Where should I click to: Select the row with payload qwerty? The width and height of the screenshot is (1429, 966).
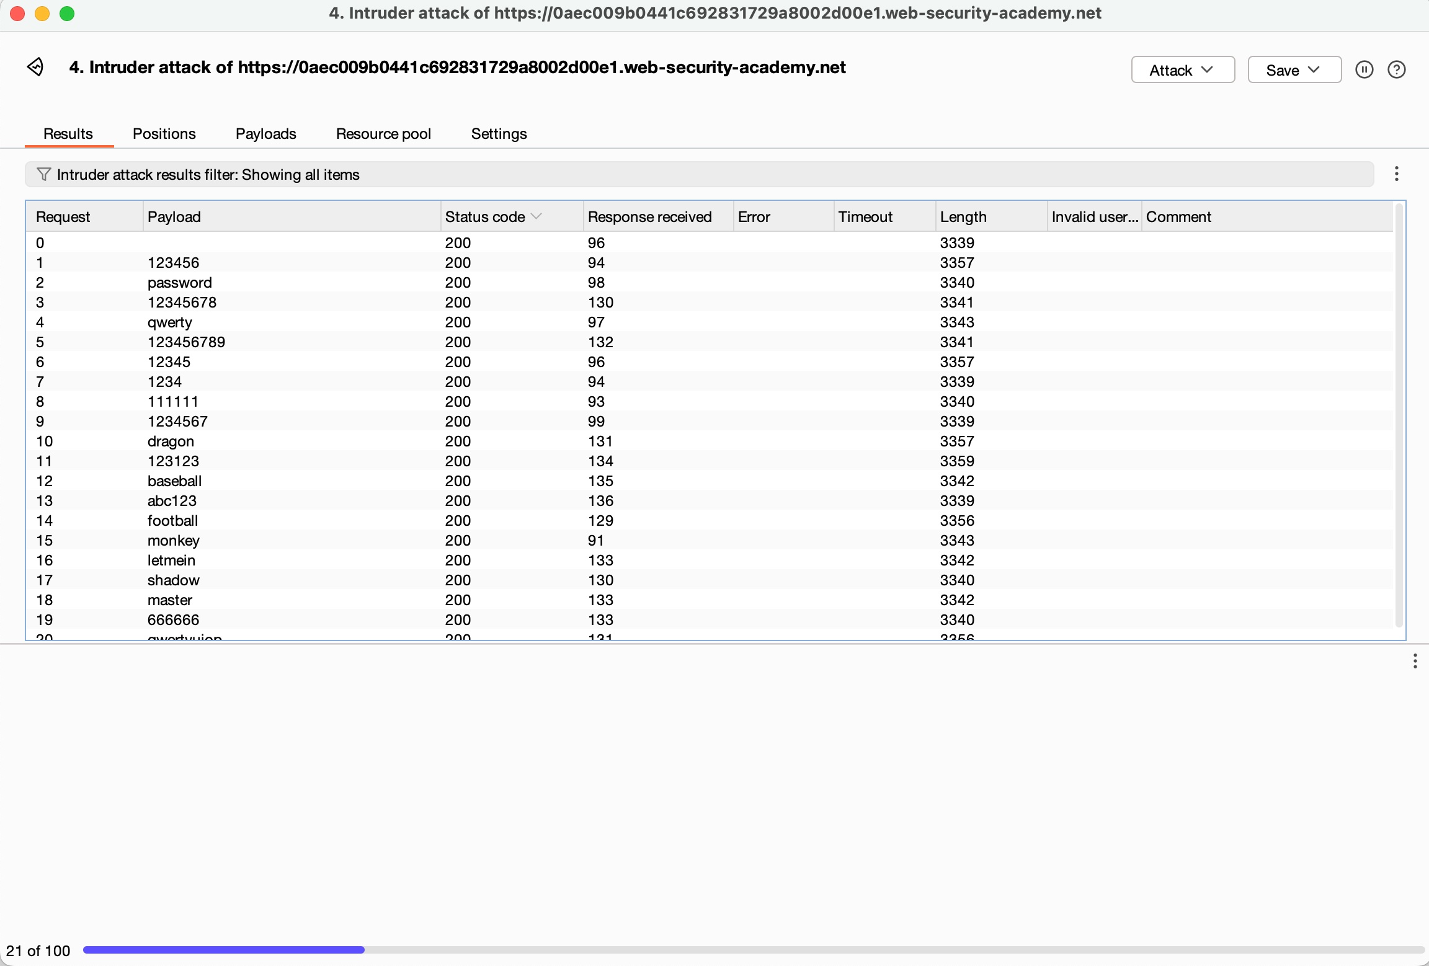710,322
